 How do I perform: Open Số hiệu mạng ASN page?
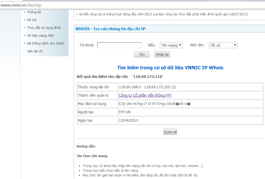click(x=40, y=36)
